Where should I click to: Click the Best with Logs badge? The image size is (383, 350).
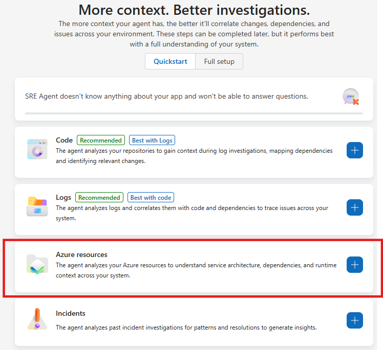153,140
